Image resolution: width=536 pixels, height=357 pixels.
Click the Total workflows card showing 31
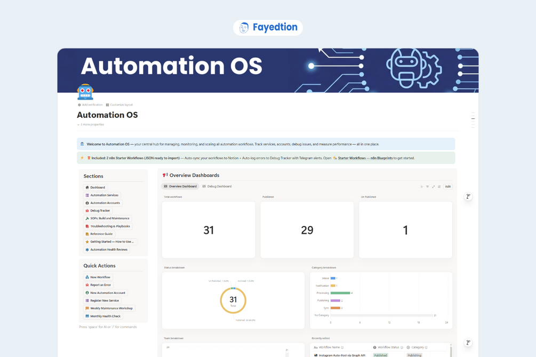[209, 230]
